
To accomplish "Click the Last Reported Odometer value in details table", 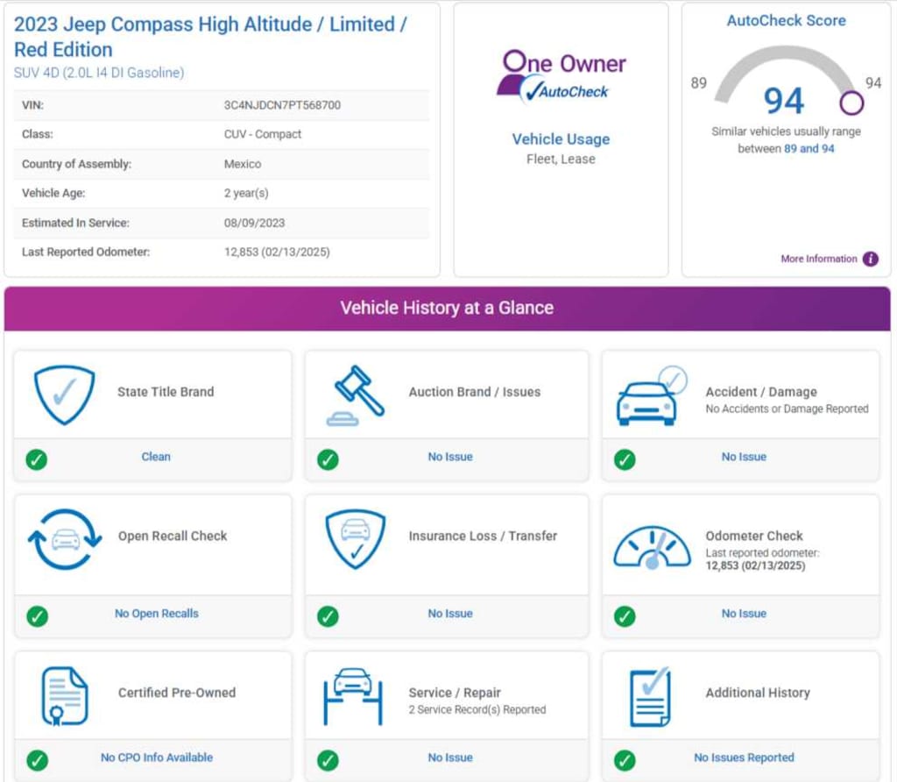I will [277, 252].
